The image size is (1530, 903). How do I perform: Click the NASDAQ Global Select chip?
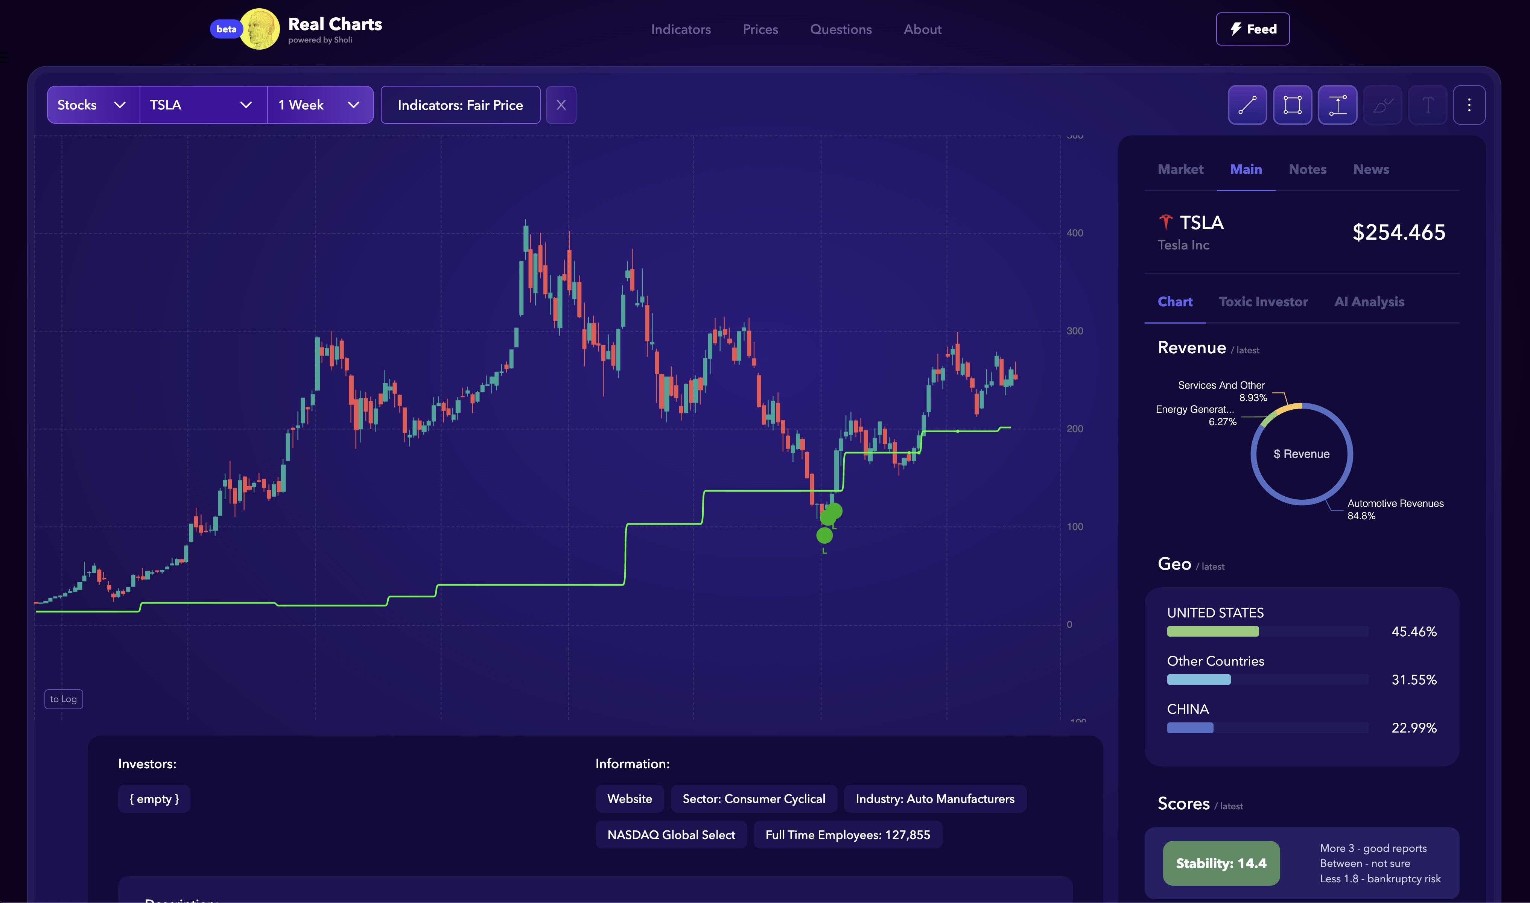pyautogui.click(x=671, y=835)
